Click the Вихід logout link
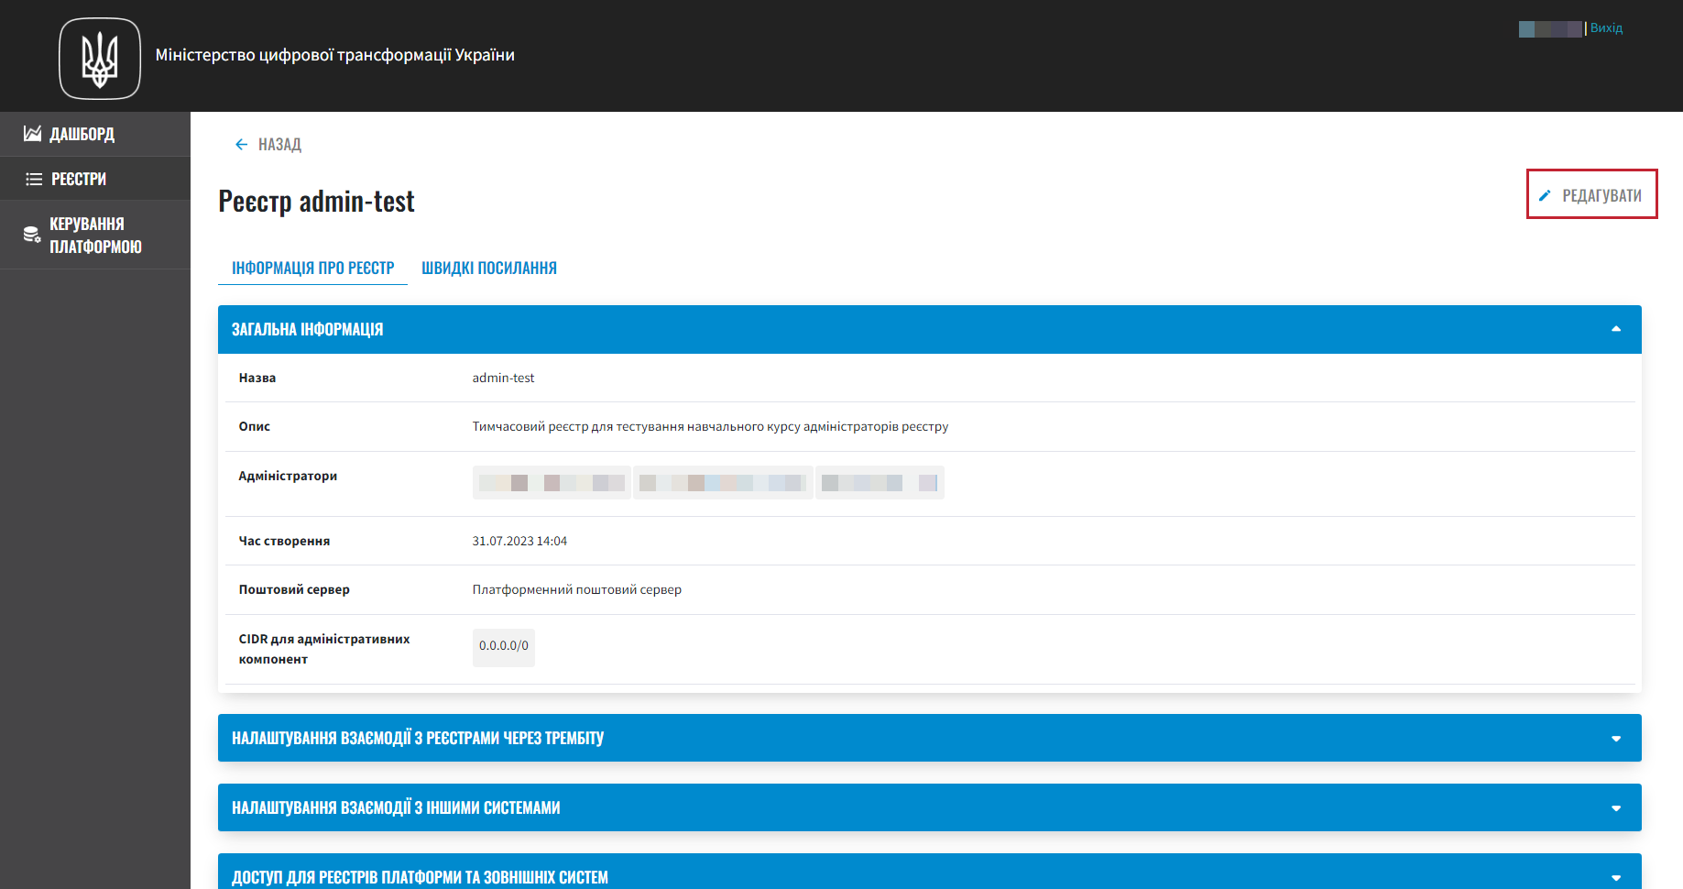The image size is (1683, 889). (x=1606, y=28)
